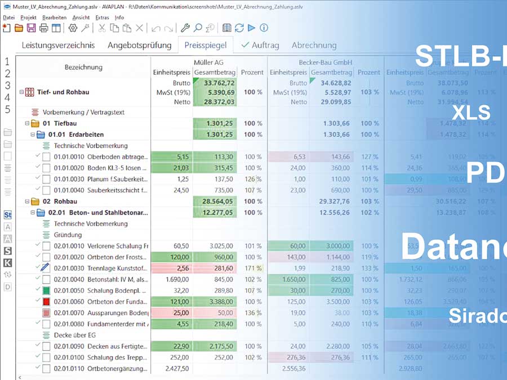This screenshot has height=380, width=507.
Task: Paste with the clipboard toolbar icon
Action: pos(127,28)
